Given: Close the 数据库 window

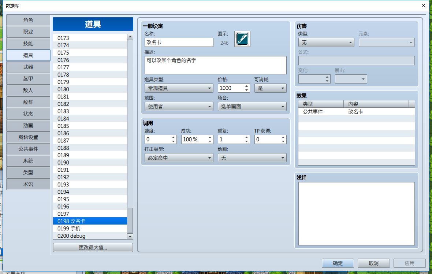Looking at the screenshot, I should [x=424, y=5].
